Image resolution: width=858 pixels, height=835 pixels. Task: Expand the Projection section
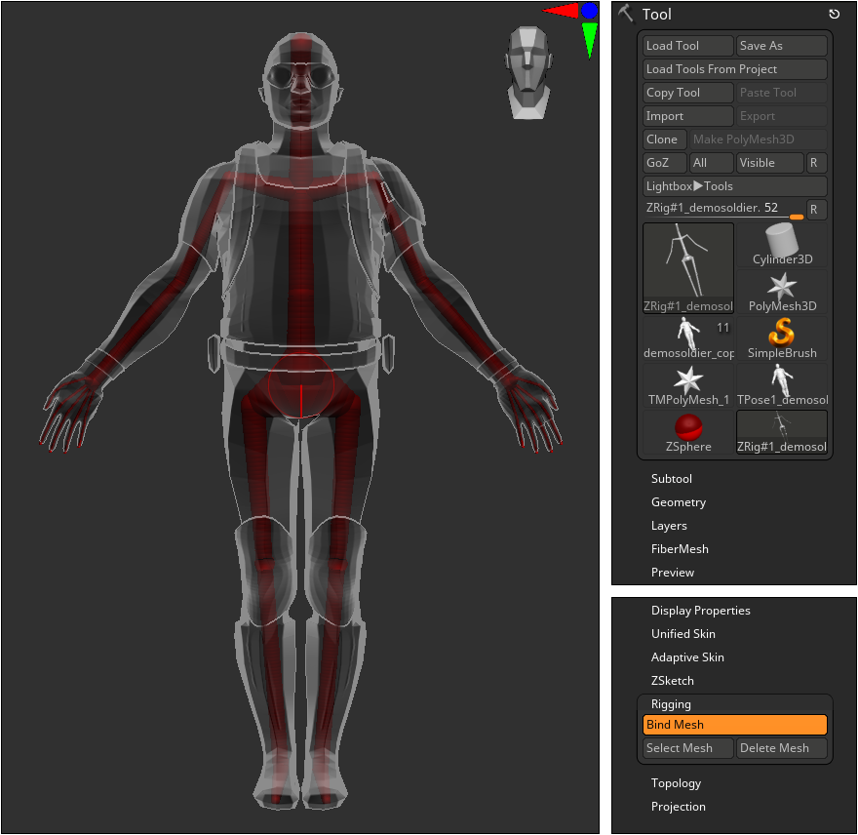click(678, 807)
